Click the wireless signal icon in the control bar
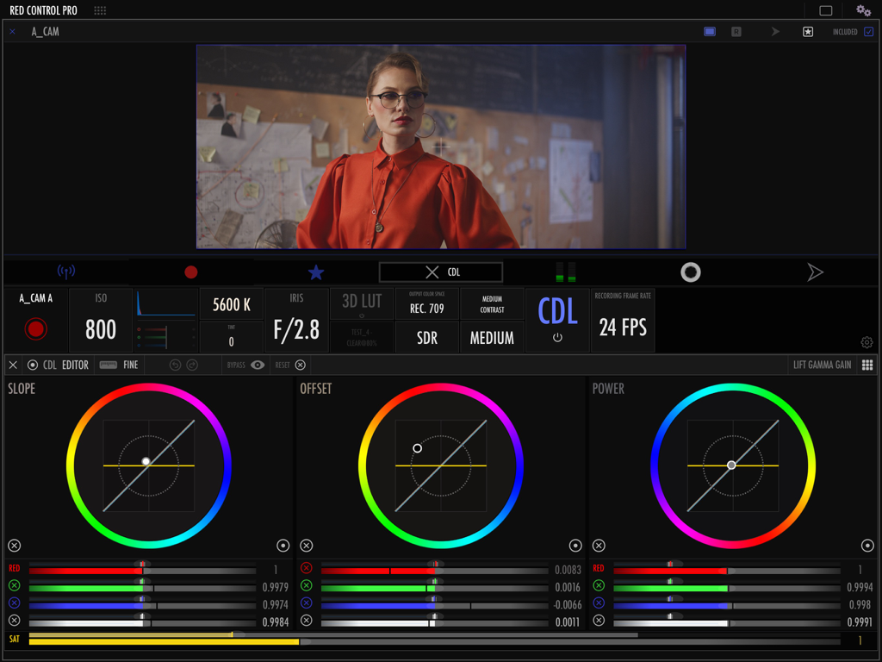The width and height of the screenshot is (882, 662). [66, 271]
